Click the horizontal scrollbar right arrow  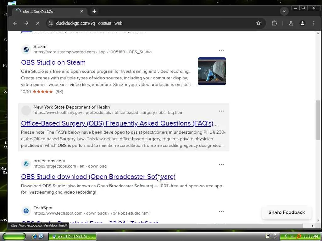(313, 226)
